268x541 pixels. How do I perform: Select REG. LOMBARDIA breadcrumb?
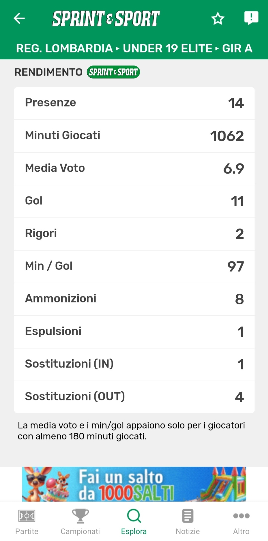pos(64,48)
